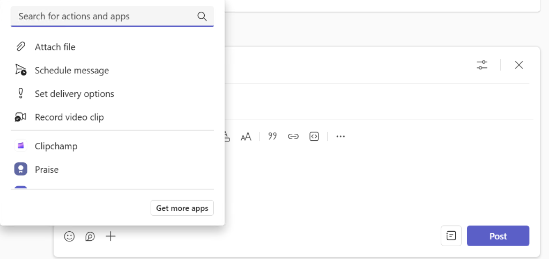Click the Get more apps button
This screenshot has width=549, height=259.
tap(182, 208)
